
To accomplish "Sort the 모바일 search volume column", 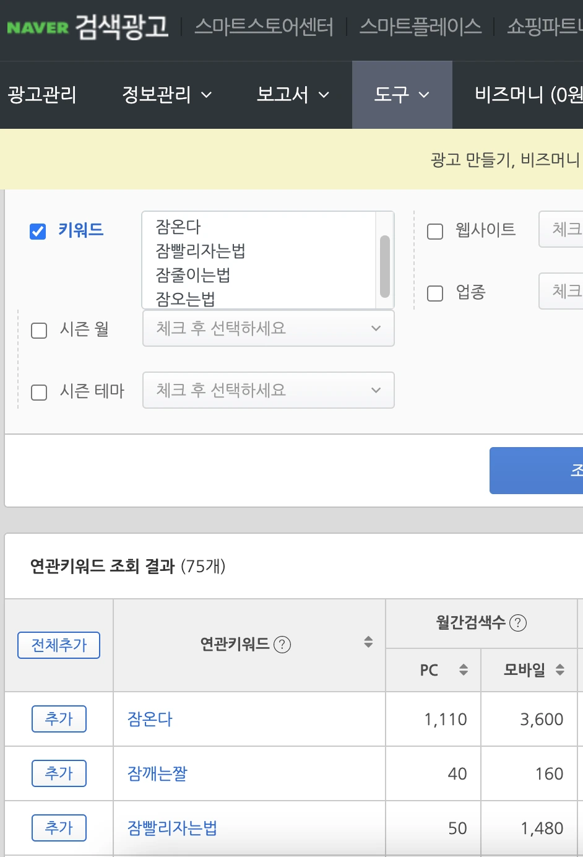I will [x=560, y=669].
